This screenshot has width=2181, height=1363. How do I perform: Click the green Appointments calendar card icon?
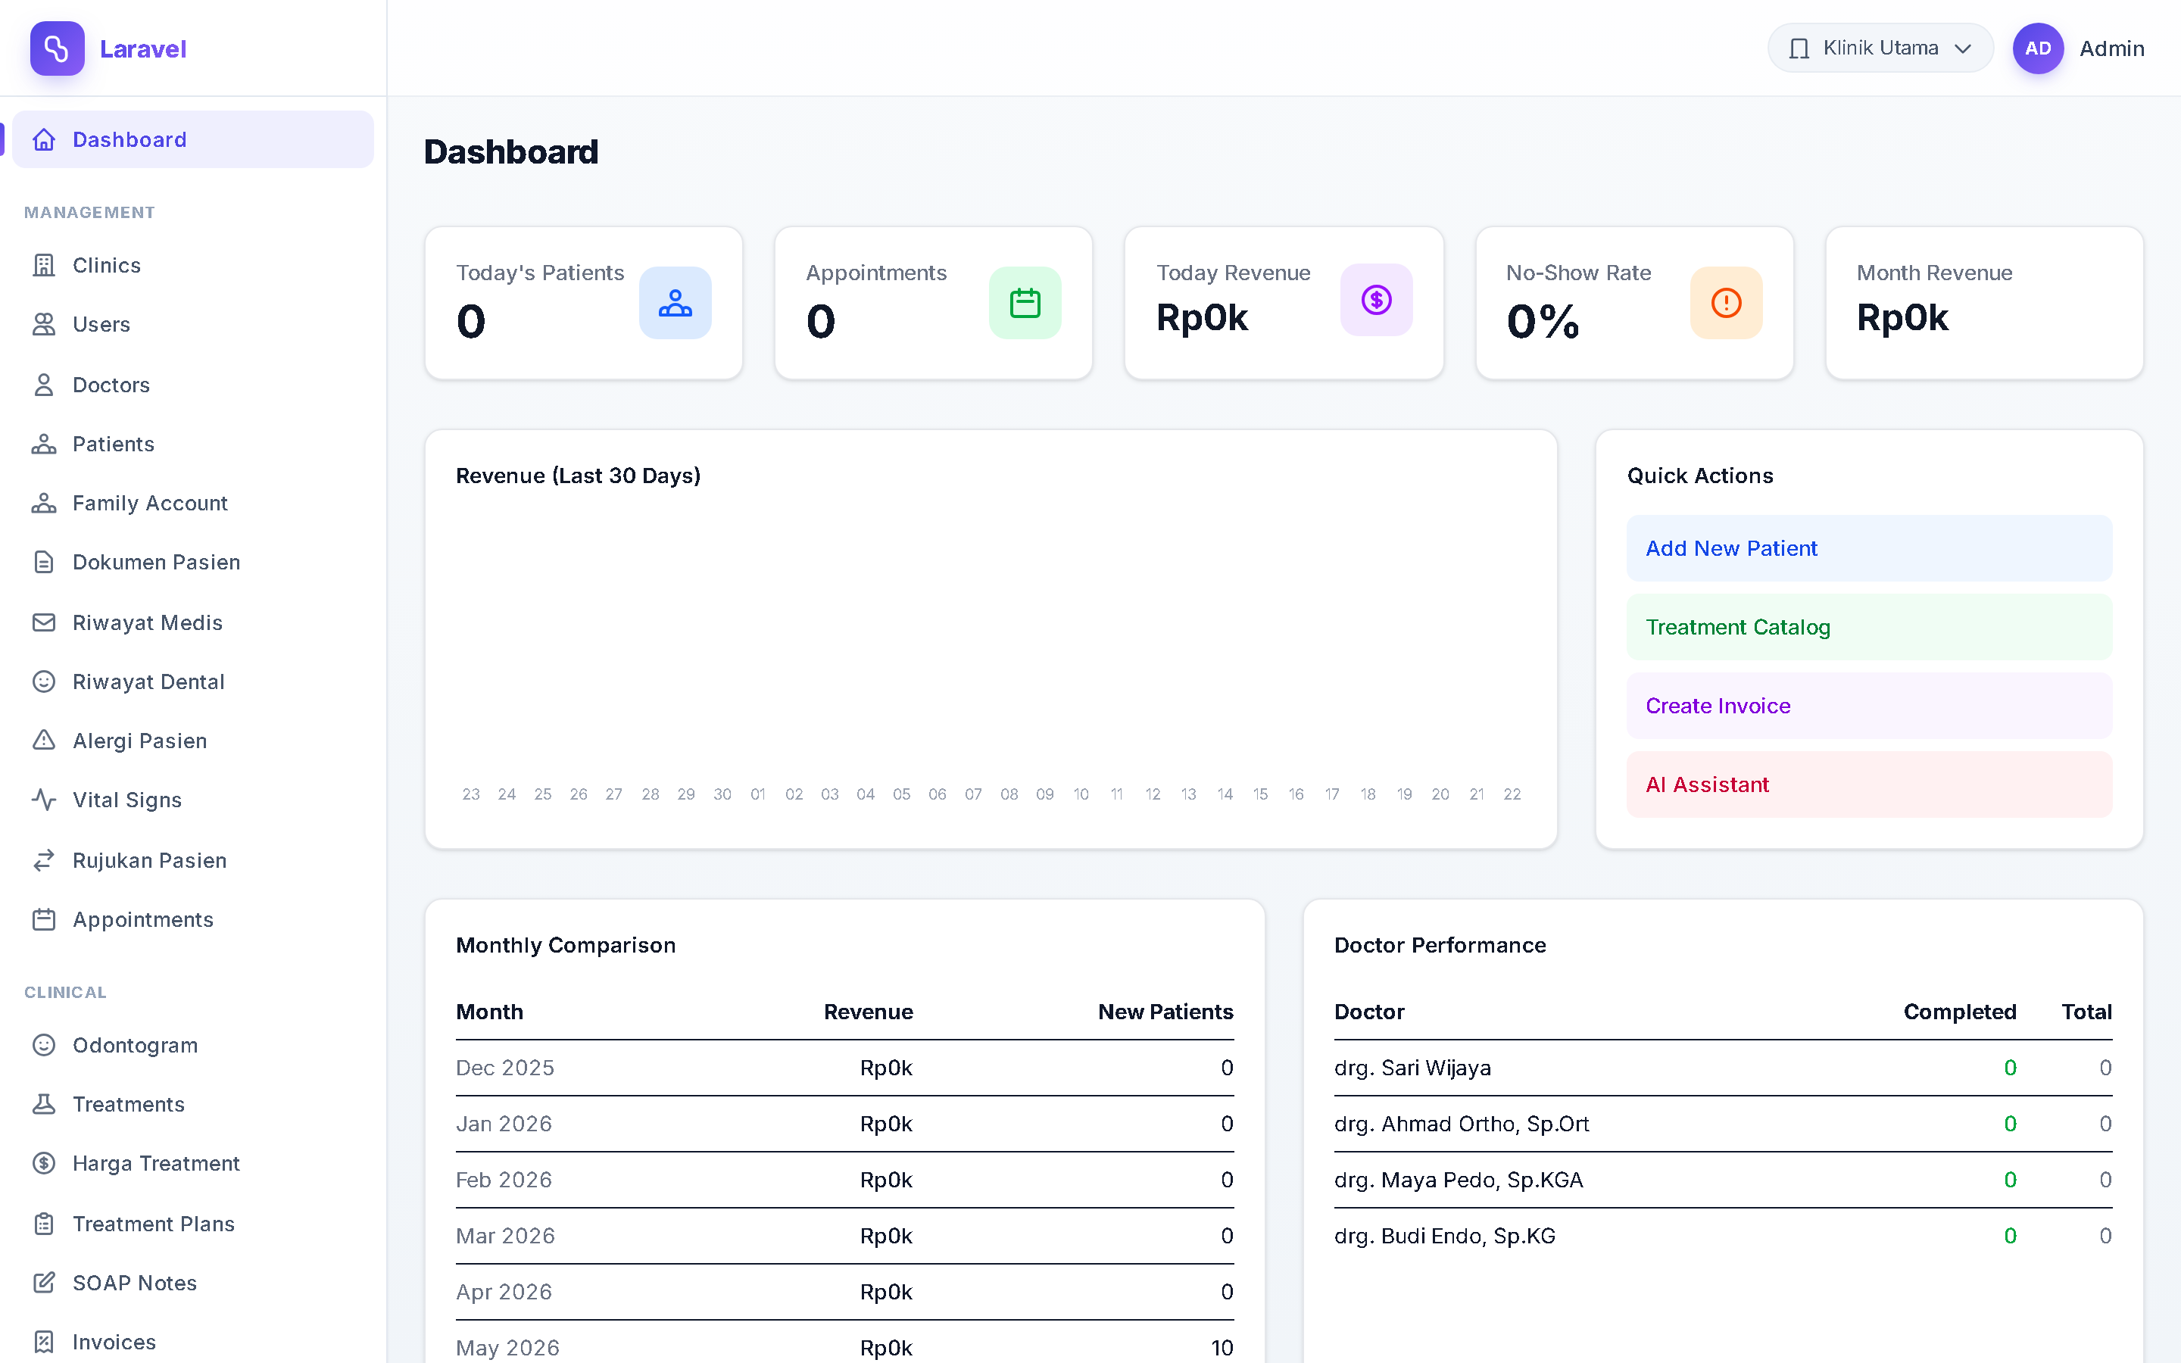click(1025, 303)
